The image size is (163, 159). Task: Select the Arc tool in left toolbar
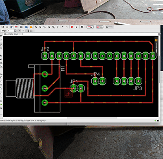click(1, 97)
